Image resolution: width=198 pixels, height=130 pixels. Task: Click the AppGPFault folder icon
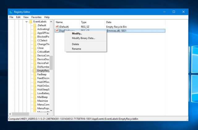(35, 33)
